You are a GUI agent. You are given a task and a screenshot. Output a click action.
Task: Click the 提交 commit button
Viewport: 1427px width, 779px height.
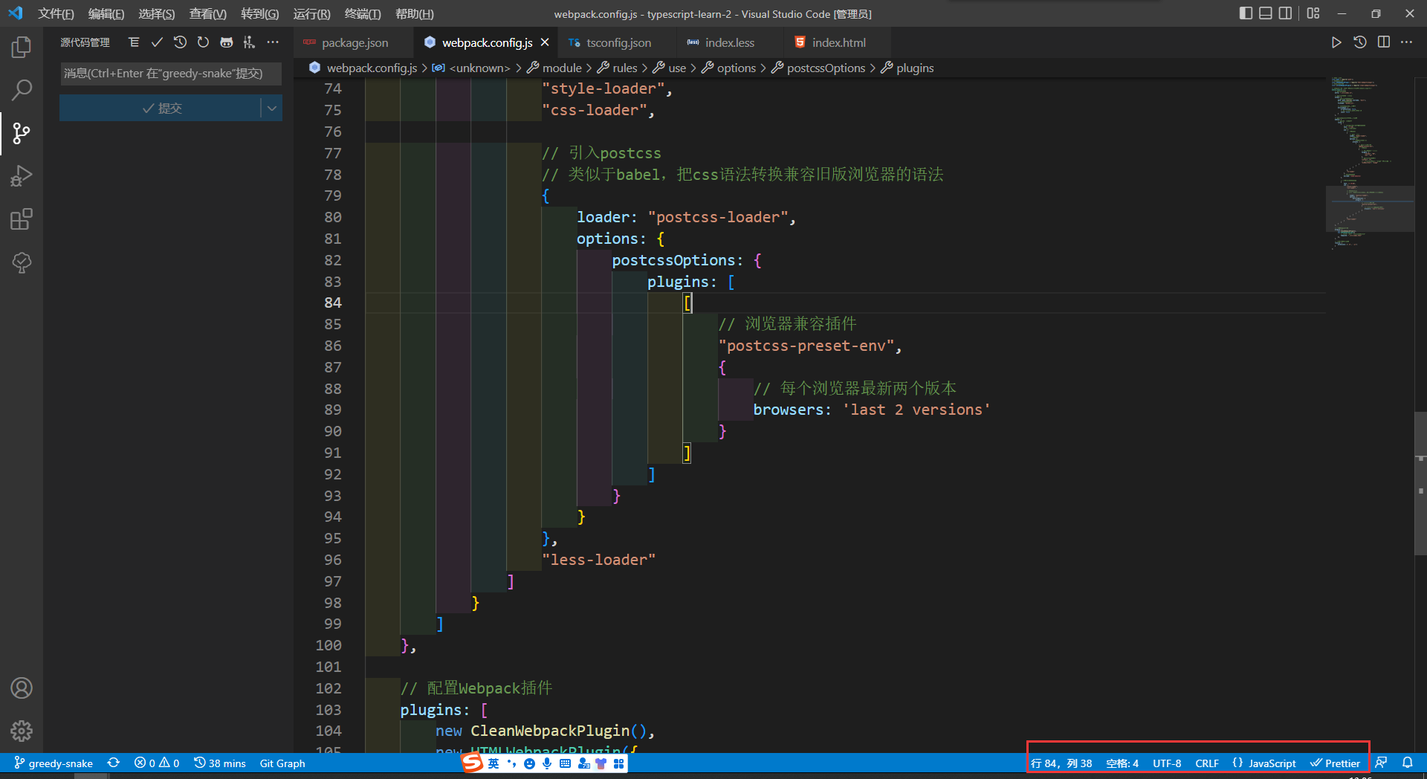(x=161, y=109)
